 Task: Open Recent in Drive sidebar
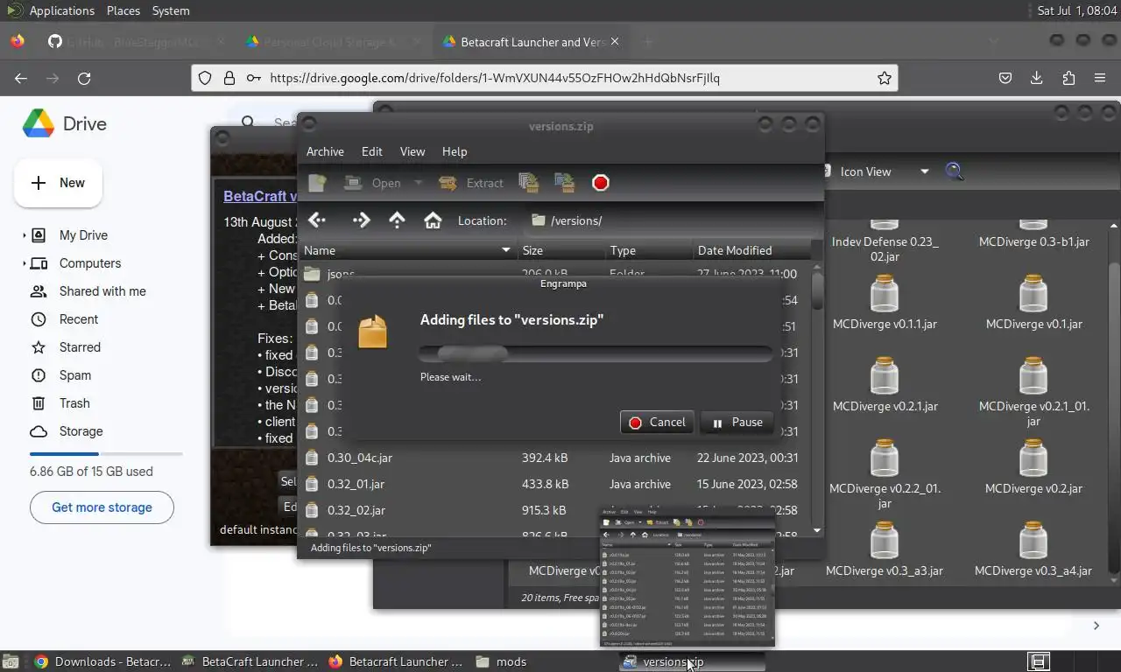pos(79,319)
